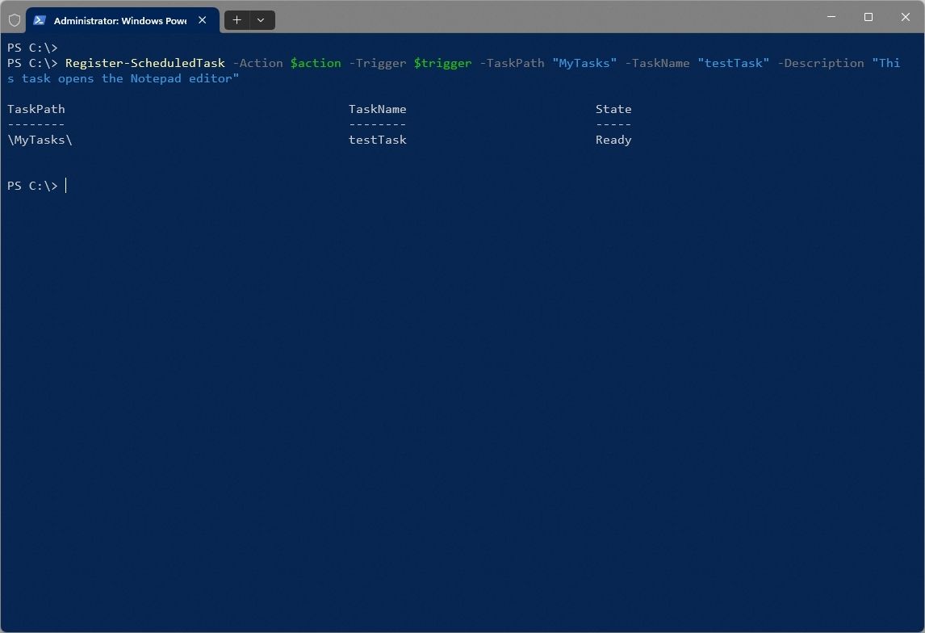
Task: Open the new tab profile dropdown chevron
Action: point(260,19)
